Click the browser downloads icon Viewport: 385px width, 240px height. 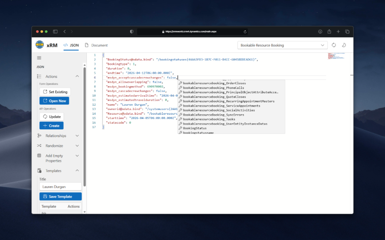(x=320, y=31)
